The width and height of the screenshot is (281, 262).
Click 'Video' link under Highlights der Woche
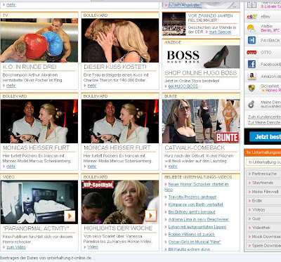click(x=93, y=247)
